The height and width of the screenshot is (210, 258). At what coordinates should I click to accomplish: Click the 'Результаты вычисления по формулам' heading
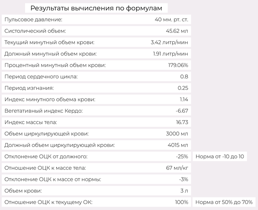96,8
